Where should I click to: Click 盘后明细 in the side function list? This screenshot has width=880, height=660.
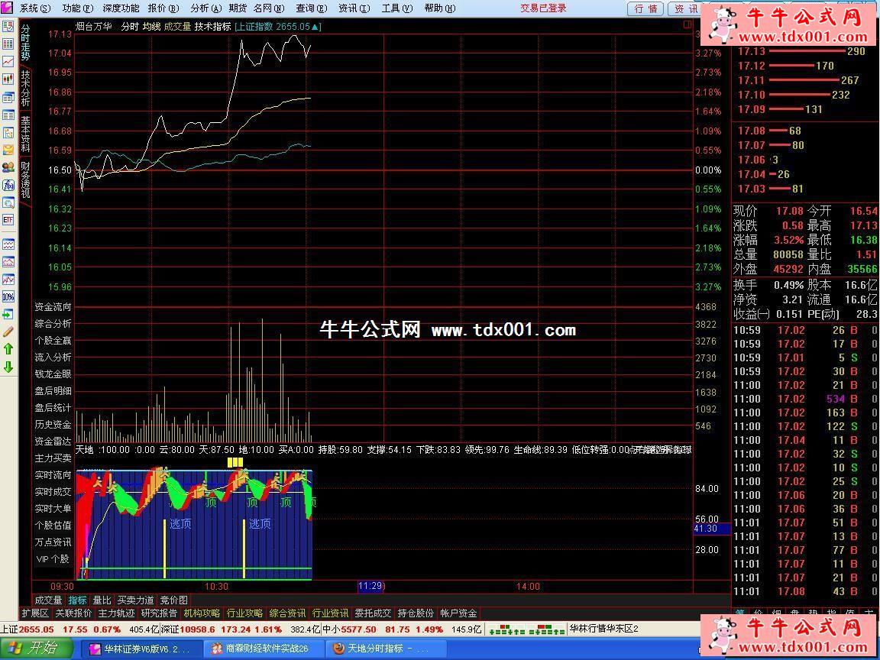click(53, 391)
